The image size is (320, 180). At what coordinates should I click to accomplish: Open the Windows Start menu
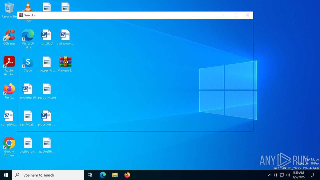(6, 175)
